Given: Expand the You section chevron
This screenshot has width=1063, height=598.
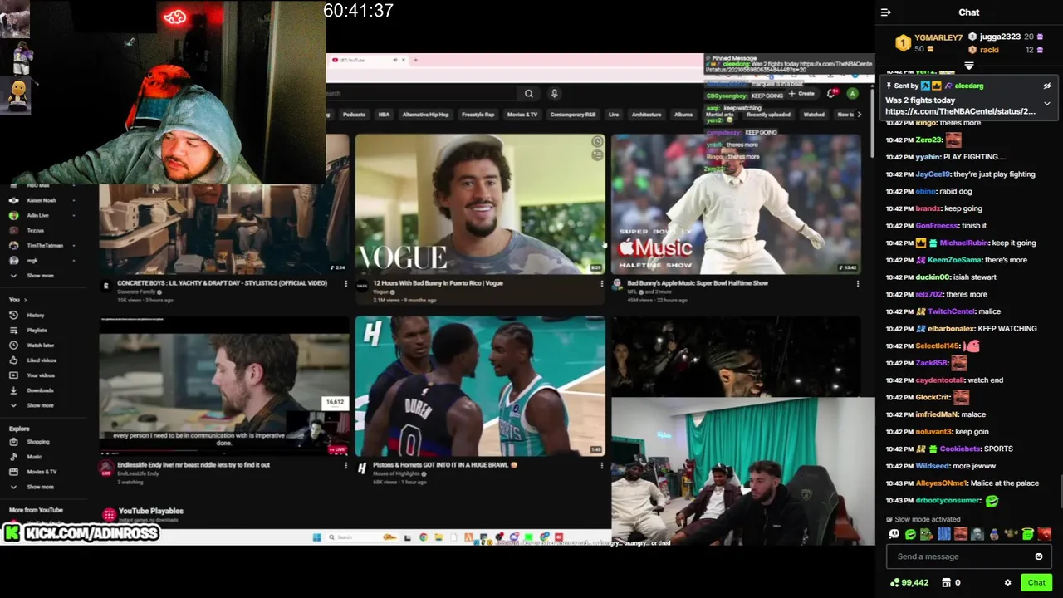Looking at the screenshot, I should pos(25,300).
